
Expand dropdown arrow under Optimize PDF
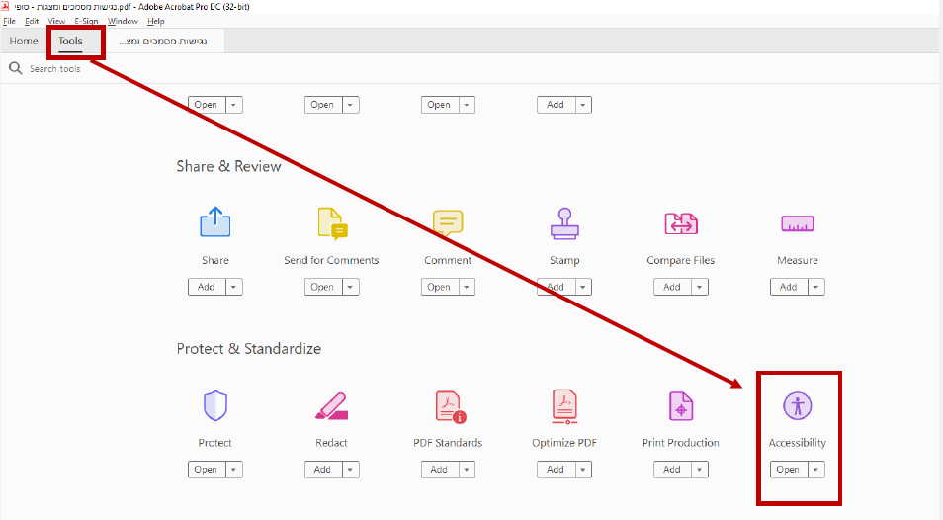coord(583,470)
